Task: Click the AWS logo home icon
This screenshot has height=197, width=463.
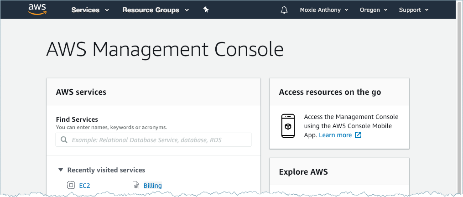Action: 37,10
